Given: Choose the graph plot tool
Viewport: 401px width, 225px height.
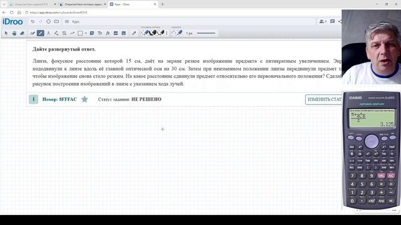Looking at the screenshot, I should pyautogui.click(x=72, y=33).
